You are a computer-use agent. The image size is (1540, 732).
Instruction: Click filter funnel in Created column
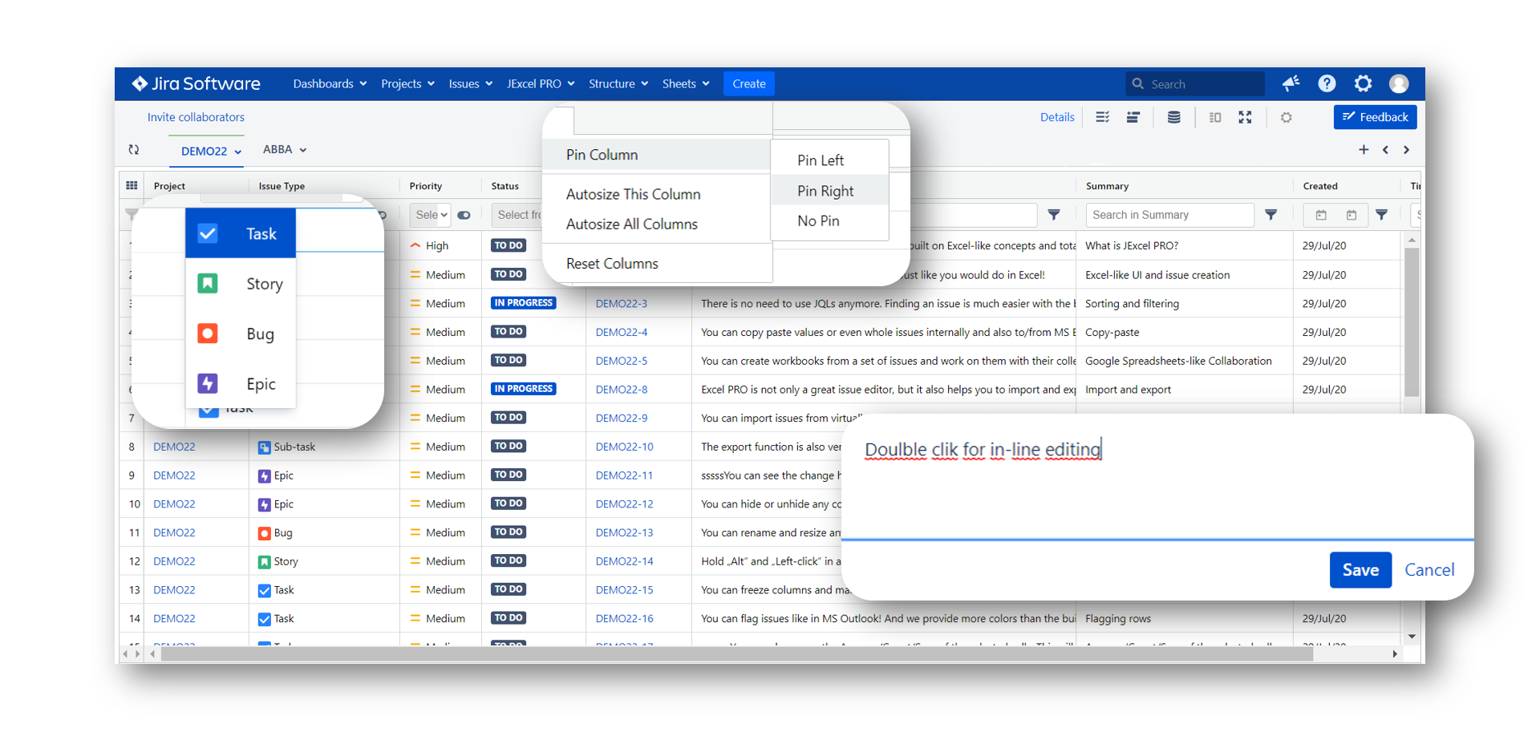click(x=1381, y=215)
